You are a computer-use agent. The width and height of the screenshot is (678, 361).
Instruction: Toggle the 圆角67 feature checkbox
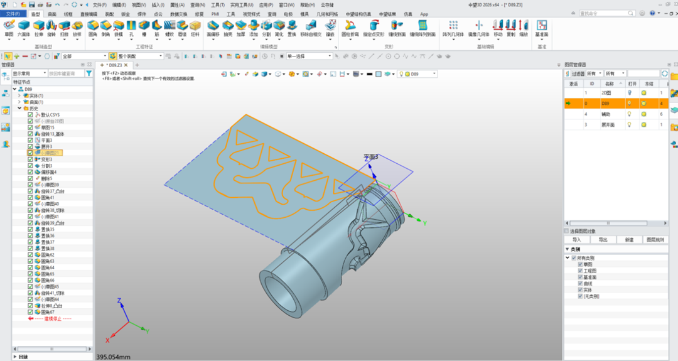pos(30,312)
